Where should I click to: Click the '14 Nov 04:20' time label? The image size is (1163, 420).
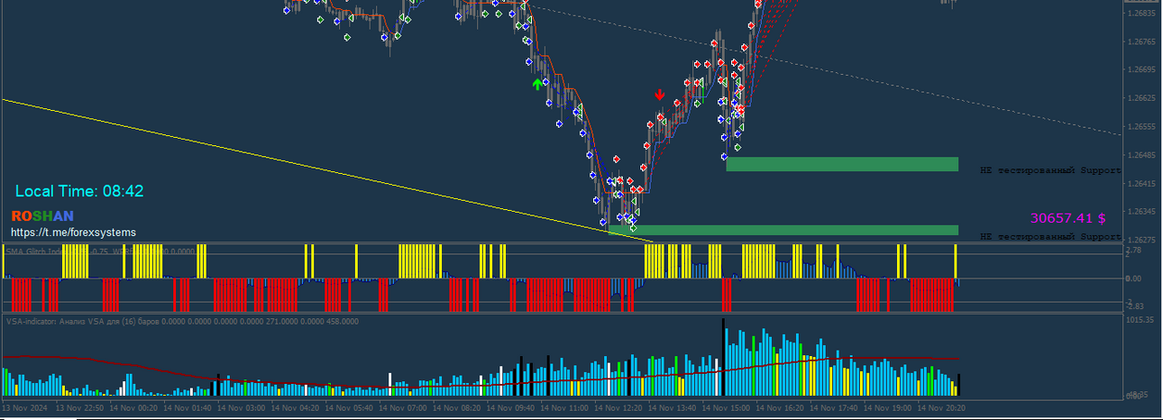[x=294, y=407]
